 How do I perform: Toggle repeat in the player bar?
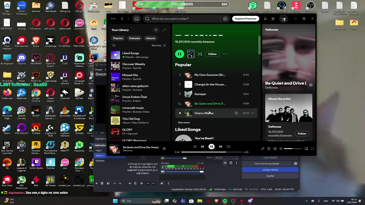228,147
